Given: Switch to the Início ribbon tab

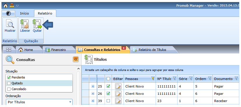Looking at the screenshot, I should [24, 13].
